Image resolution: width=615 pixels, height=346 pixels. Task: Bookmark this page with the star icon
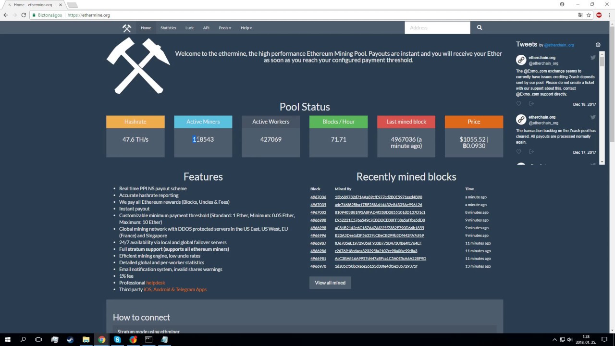click(x=589, y=15)
